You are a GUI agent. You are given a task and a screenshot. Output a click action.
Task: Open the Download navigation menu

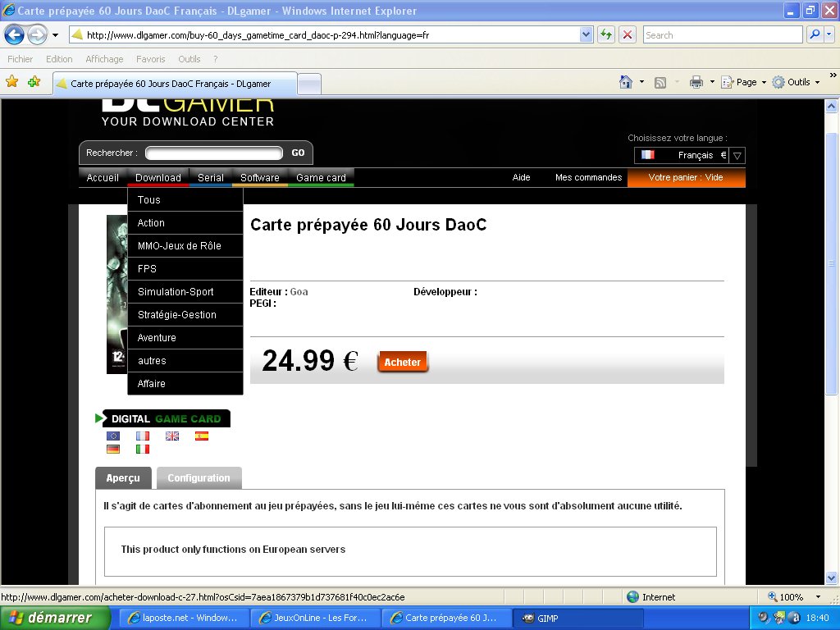point(158,177)
